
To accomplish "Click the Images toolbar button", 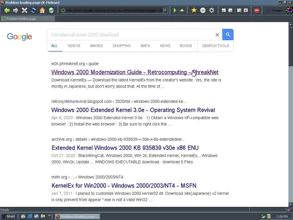I will point(274,11).
